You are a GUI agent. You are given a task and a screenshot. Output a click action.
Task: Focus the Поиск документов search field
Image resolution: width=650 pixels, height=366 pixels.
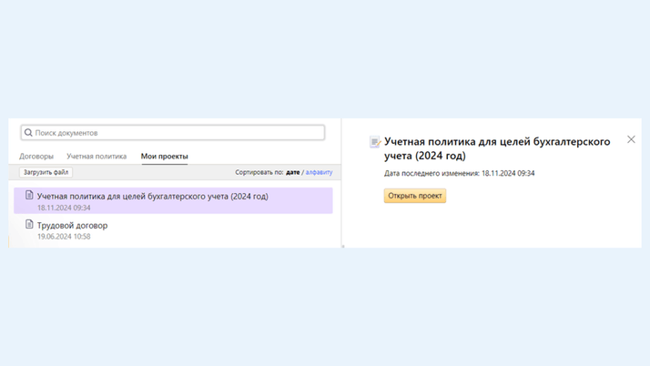173,133
